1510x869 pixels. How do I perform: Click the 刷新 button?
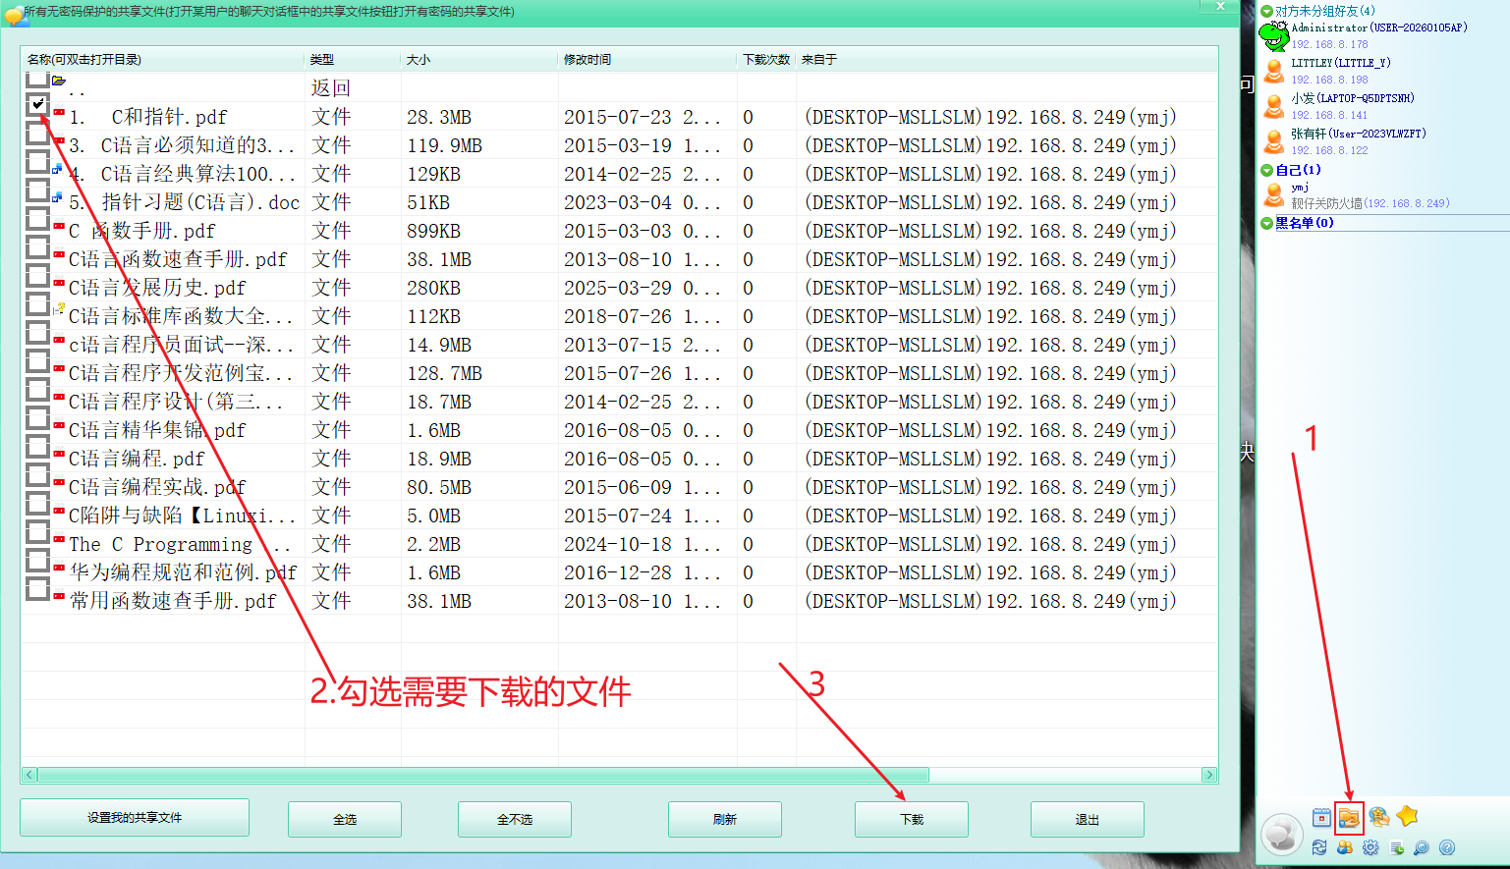coord(725,819)
